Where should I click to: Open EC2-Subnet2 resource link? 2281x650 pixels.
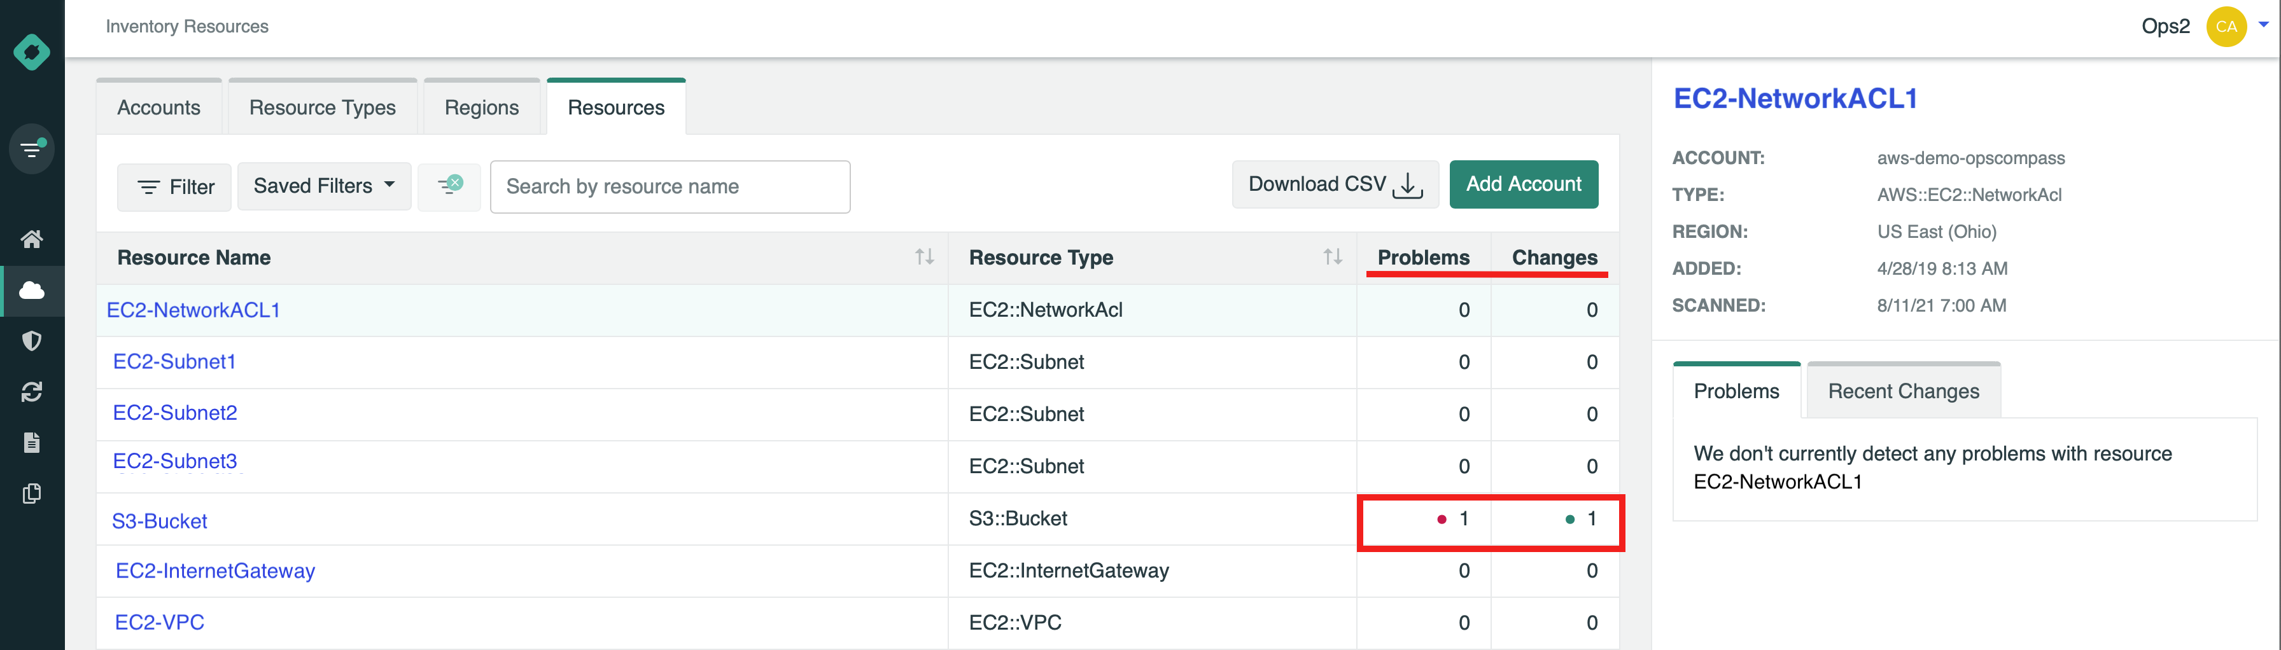coord(175,413)
